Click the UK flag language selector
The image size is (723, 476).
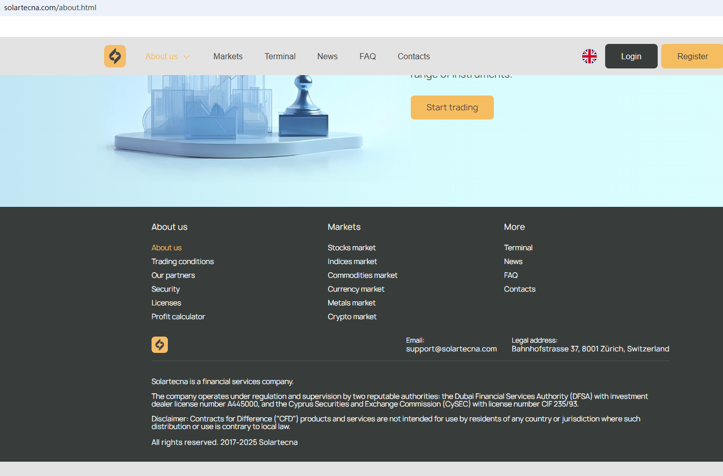[x=589, y=56]
